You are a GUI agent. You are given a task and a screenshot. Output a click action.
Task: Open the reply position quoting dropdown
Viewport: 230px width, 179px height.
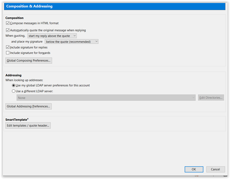52,36
